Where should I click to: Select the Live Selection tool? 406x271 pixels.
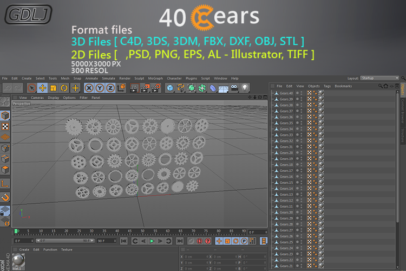click(32, 88)
